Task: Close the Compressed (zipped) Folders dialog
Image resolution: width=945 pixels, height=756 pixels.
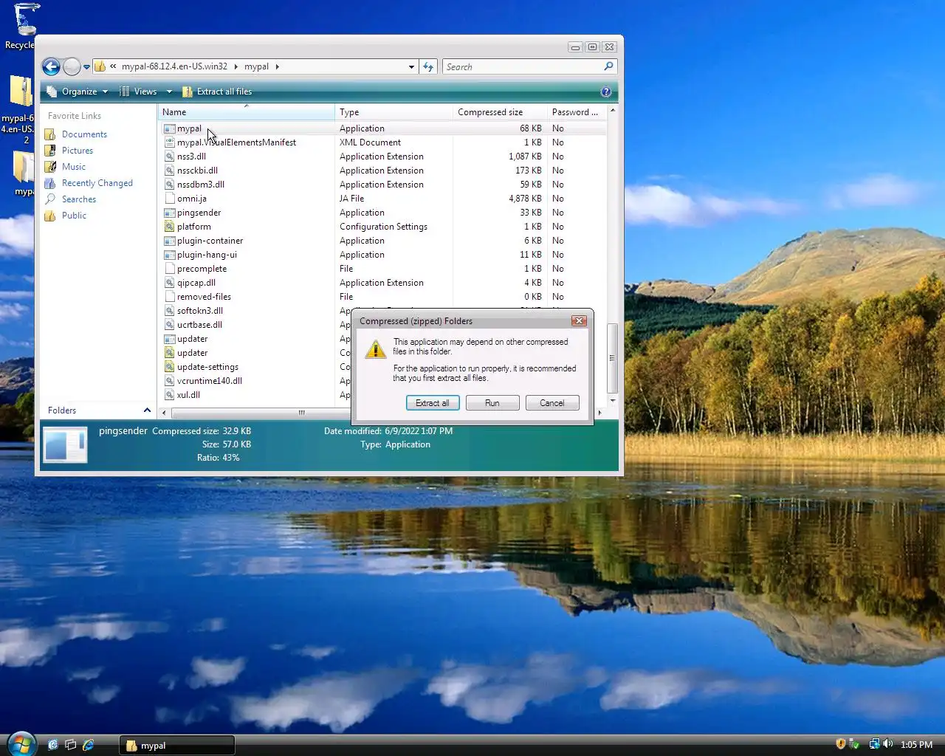Action: [x=580, y=321]
